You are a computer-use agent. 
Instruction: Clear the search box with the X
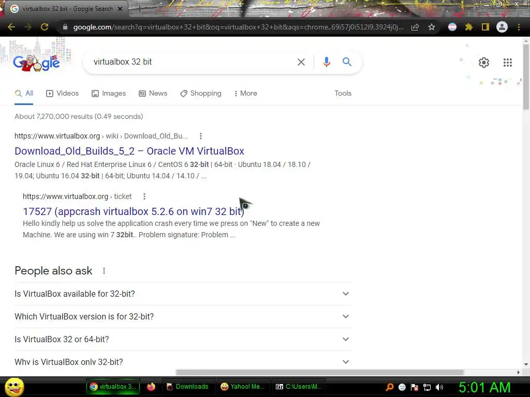click(301, 62)
